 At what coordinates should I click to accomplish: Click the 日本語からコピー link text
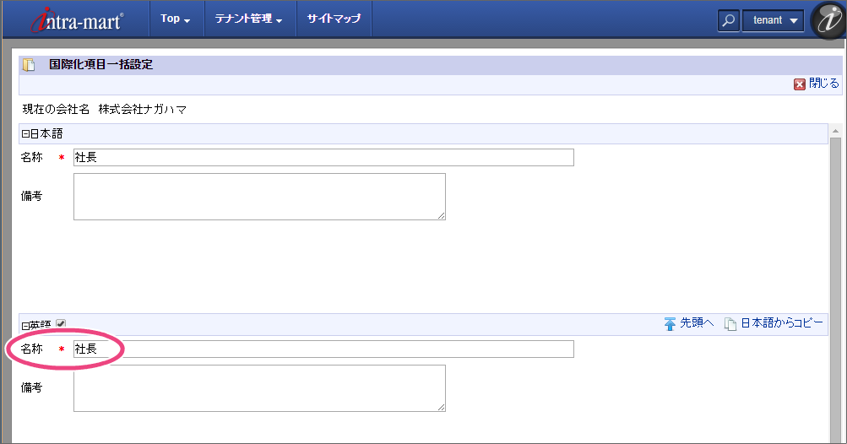click(x=781, y=323)
